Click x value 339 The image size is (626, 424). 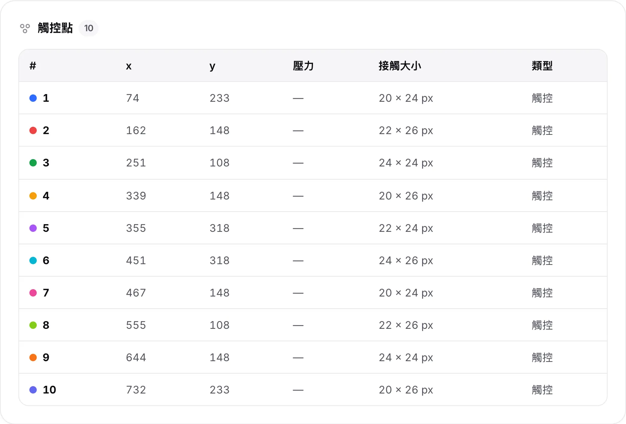point(136,196)
